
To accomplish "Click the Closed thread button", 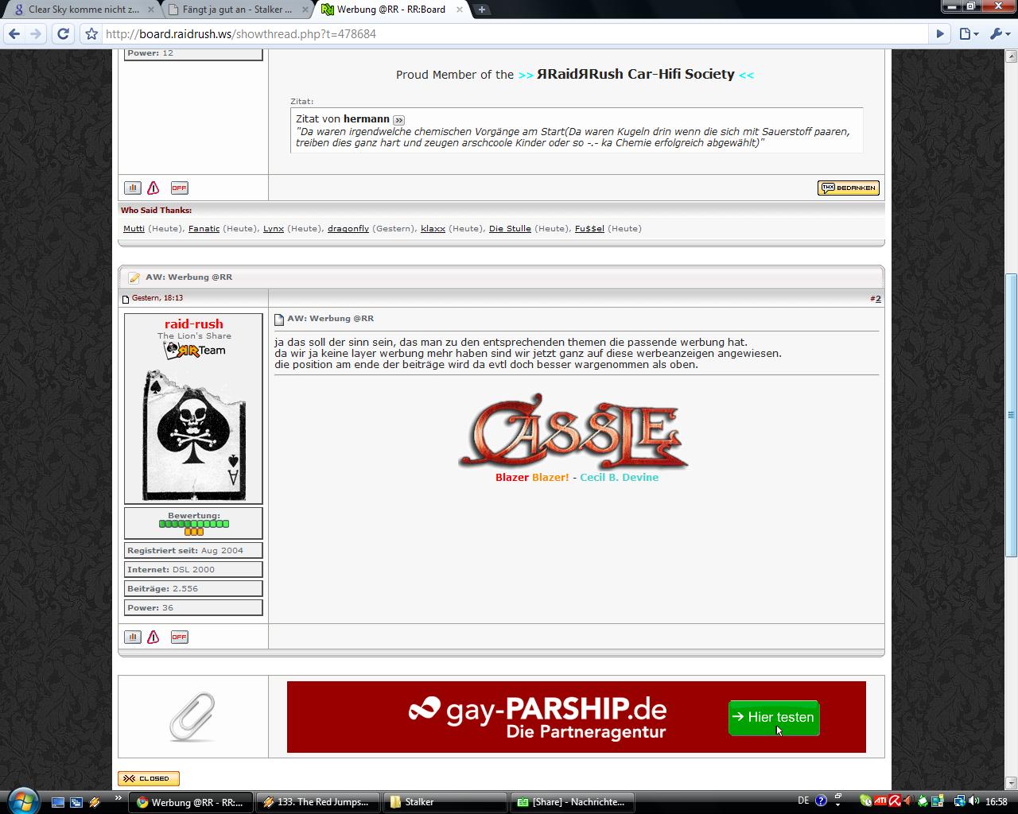I will 149,778.
